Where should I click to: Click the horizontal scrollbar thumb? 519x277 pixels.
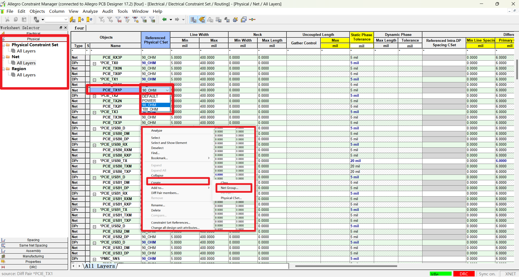click(x=346, y=266)
